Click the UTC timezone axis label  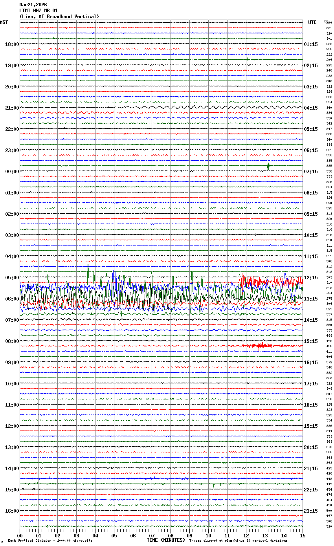[x=312, y=22]
